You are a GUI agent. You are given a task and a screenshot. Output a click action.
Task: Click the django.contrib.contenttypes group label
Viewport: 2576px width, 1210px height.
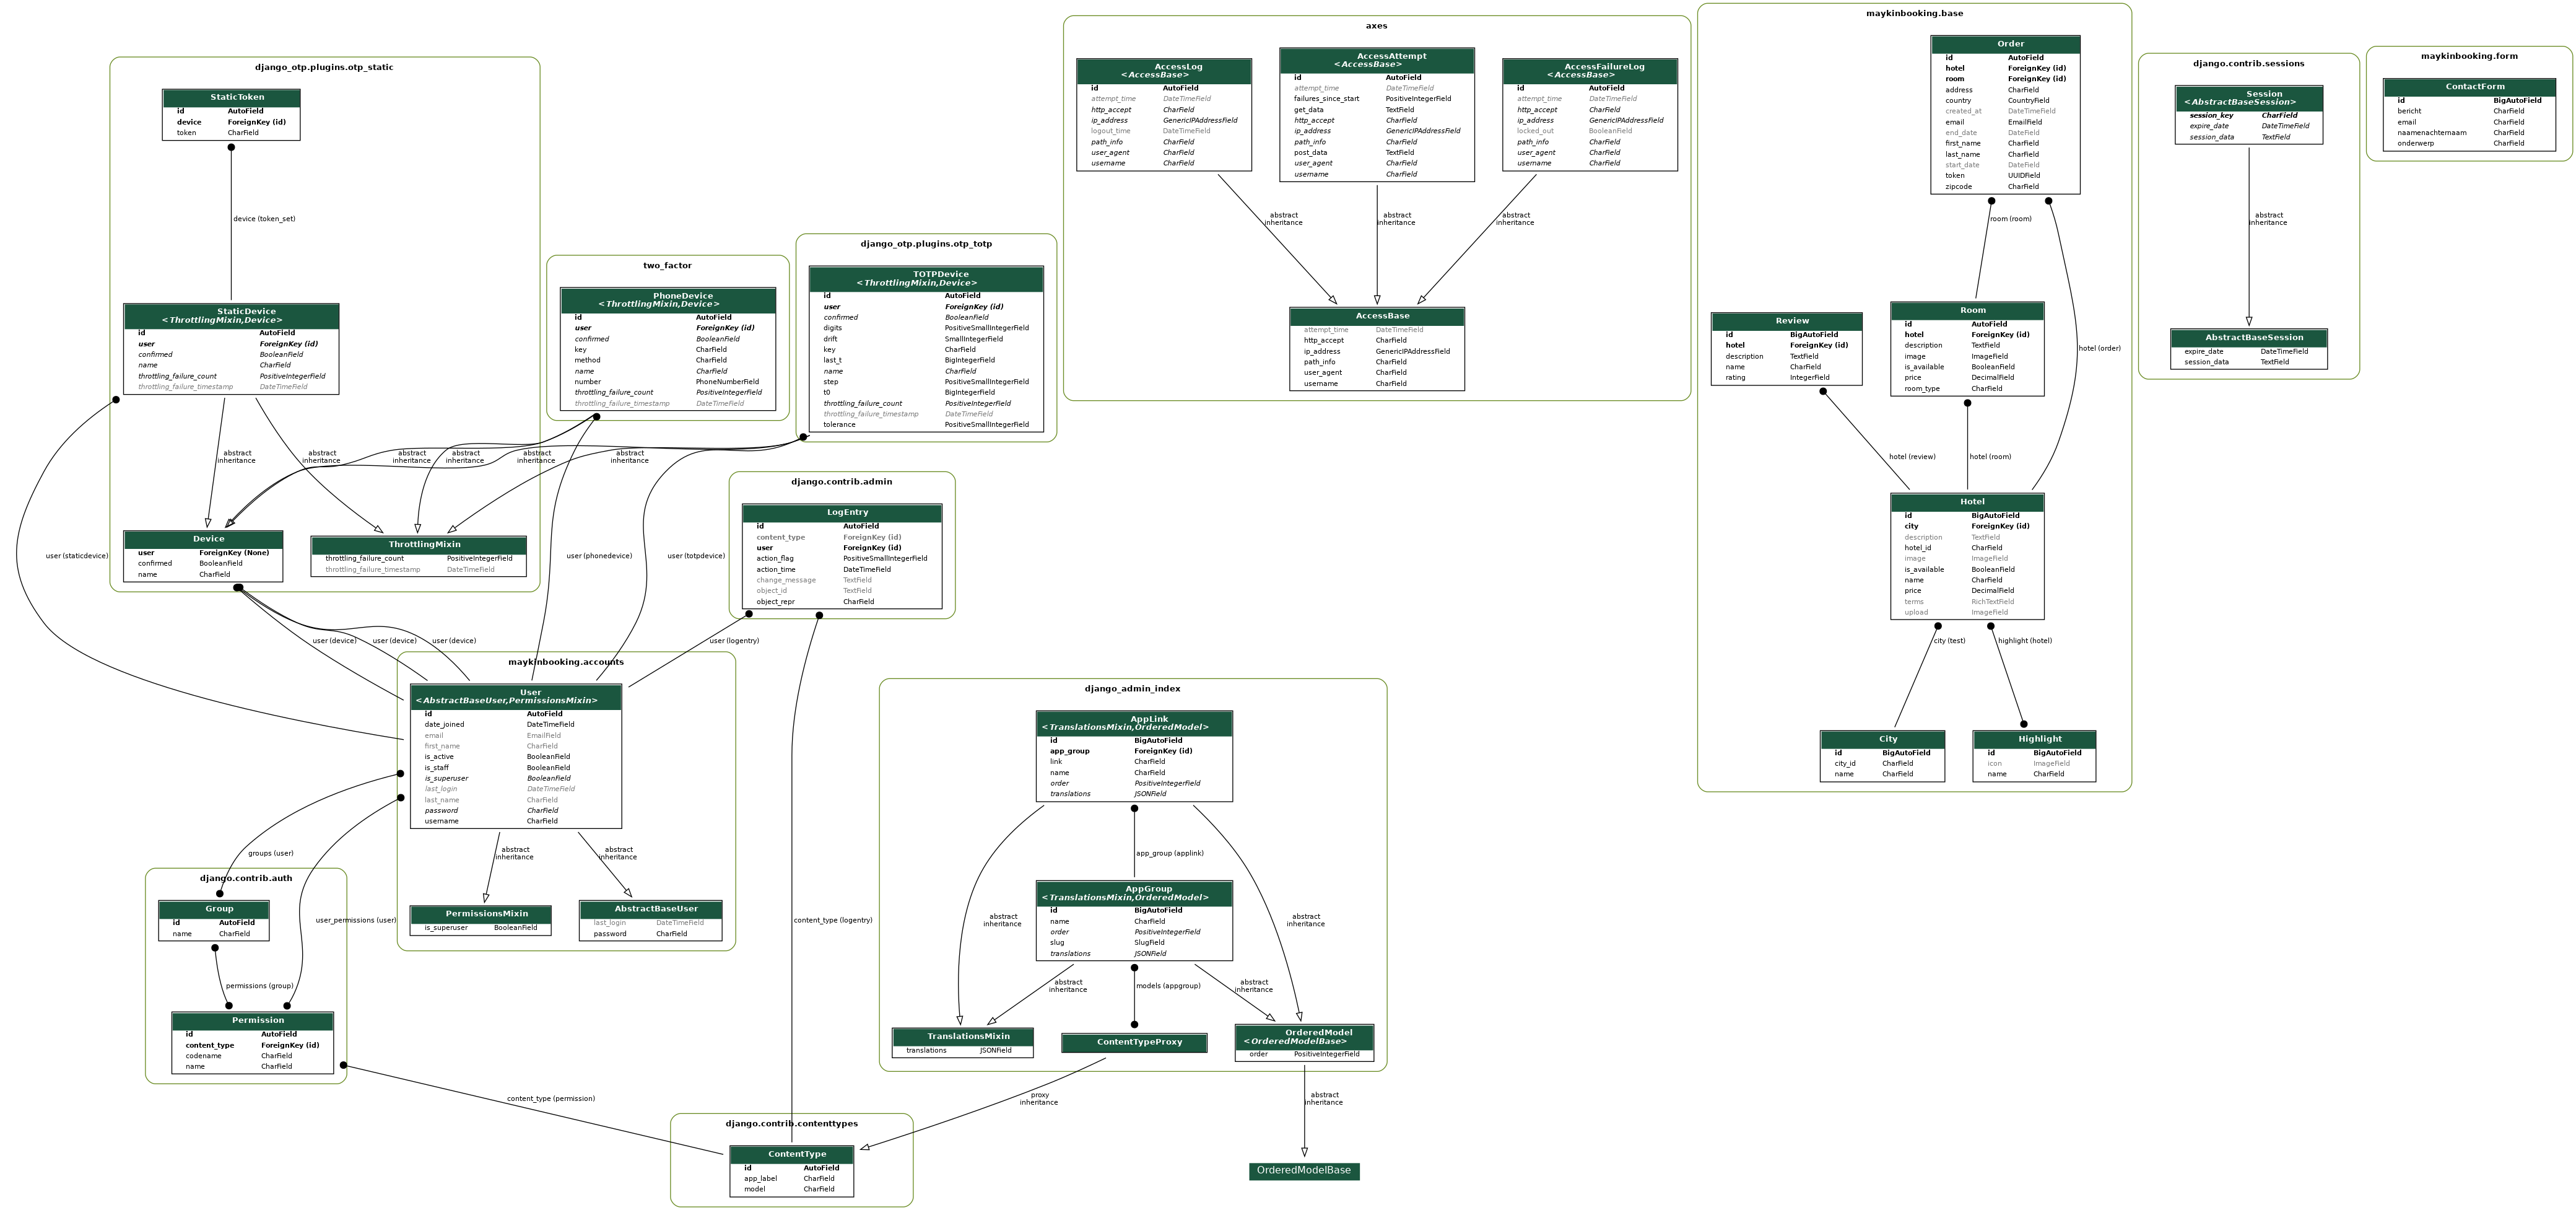point(791,1124)
